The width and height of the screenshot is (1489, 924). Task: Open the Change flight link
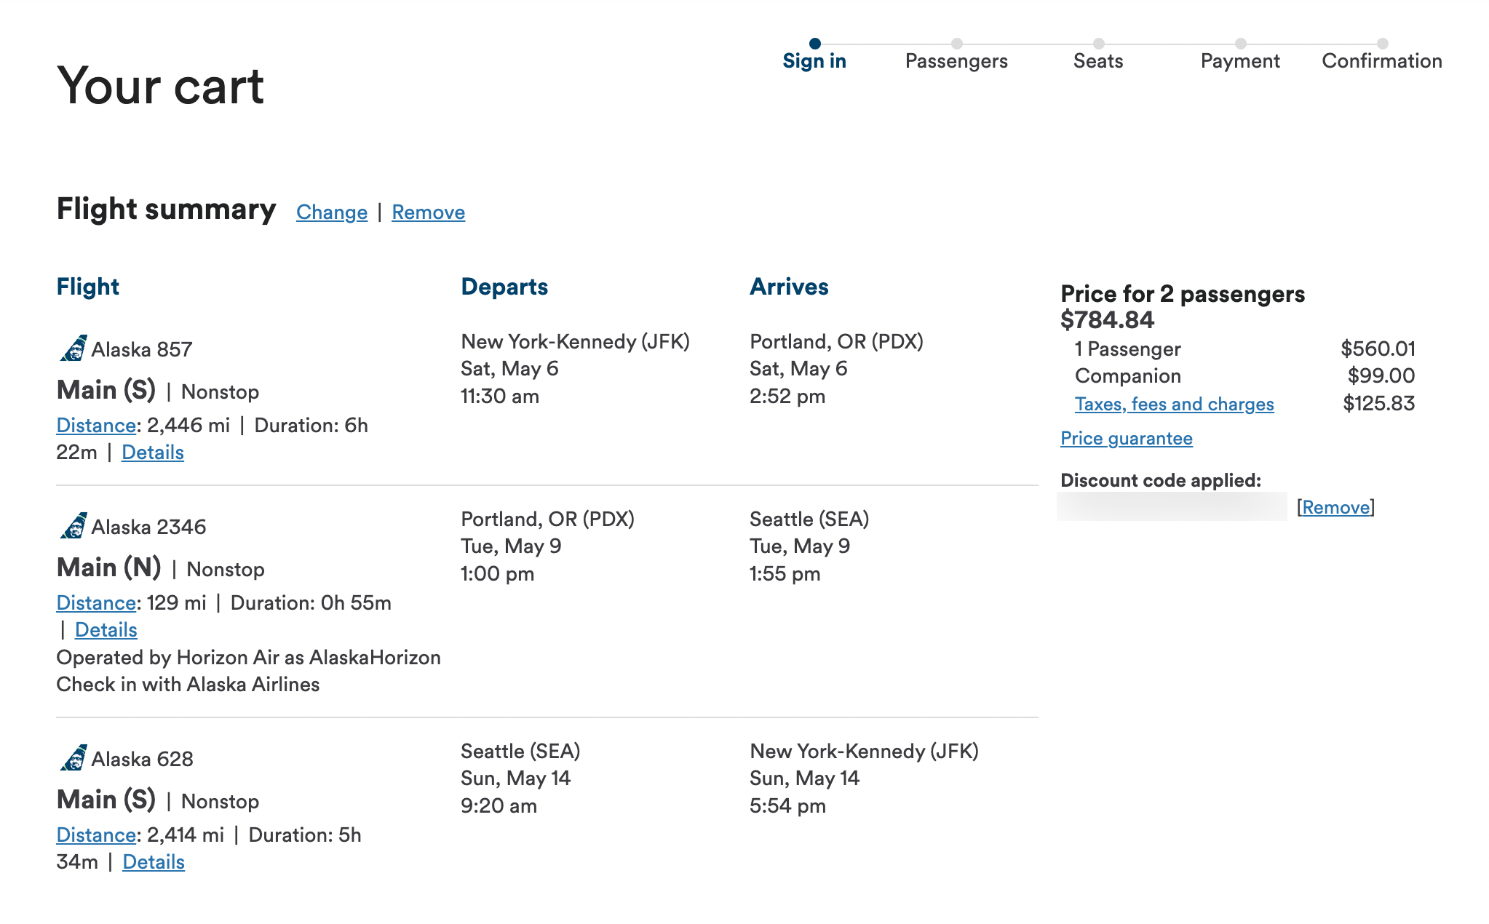(x=332, y=212)
